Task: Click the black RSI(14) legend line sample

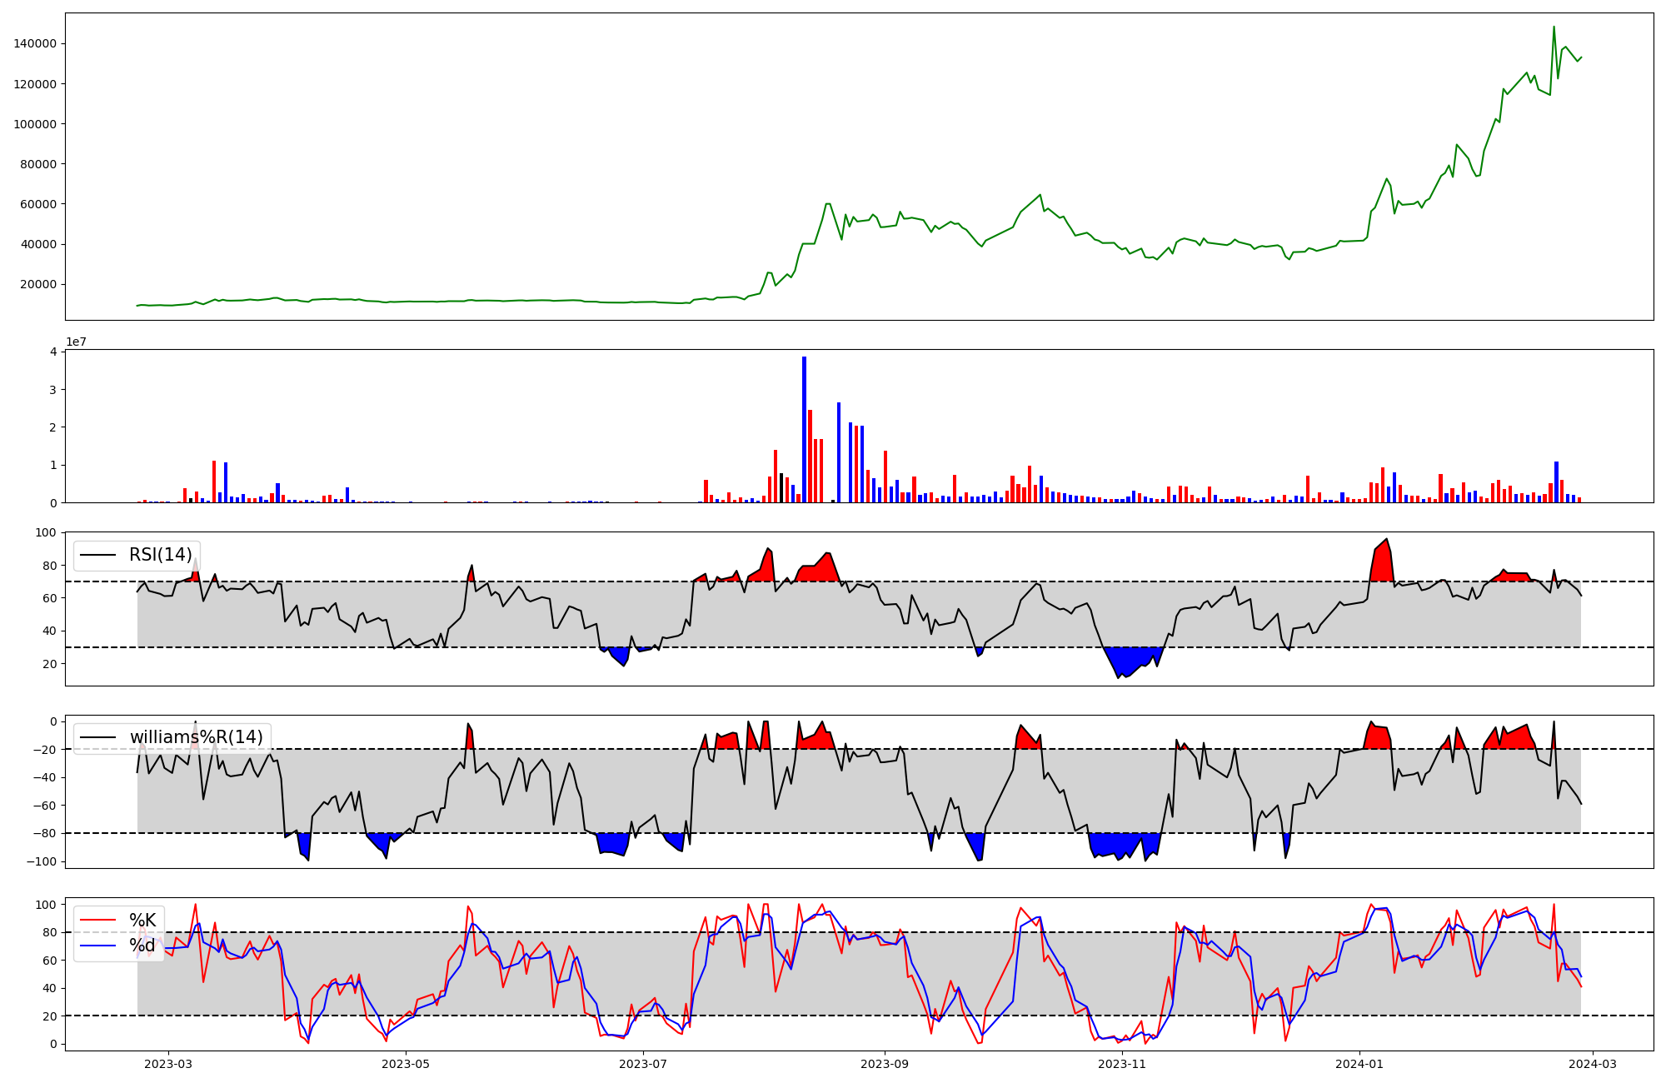Action: 97,556
